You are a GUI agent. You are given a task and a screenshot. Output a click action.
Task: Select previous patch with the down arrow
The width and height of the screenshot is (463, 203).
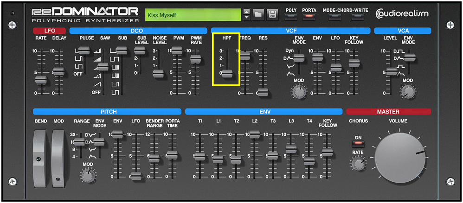pyautogui.click(x=247, y=18)
